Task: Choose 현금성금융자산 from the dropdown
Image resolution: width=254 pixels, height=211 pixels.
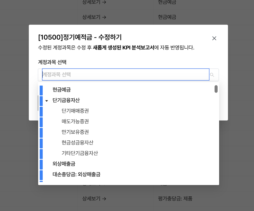Action: click(77, 142)
